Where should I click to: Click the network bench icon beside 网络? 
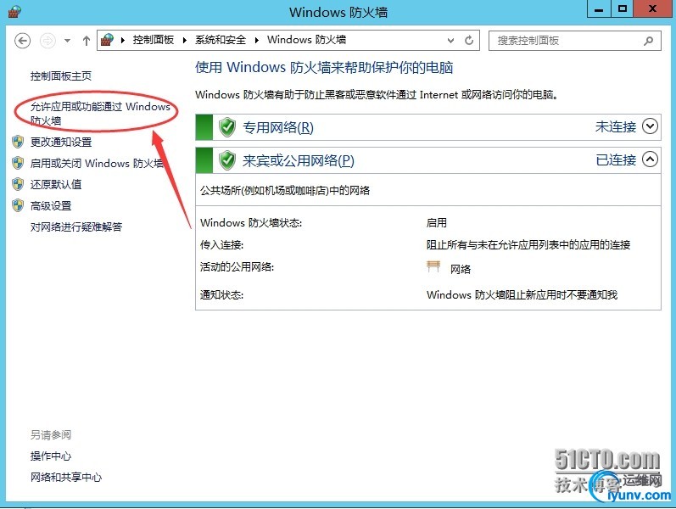(x=433, y=266)
